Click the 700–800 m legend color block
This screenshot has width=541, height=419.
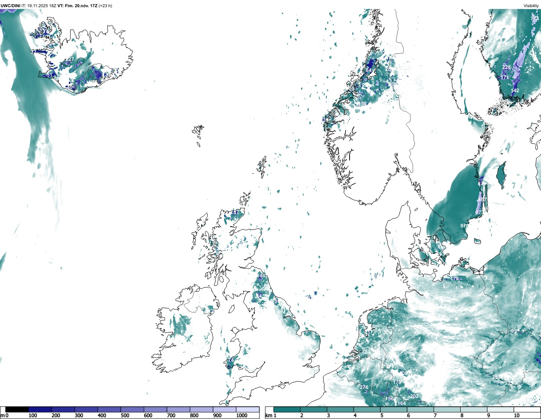pyautogui.click(x=178, y=410)
